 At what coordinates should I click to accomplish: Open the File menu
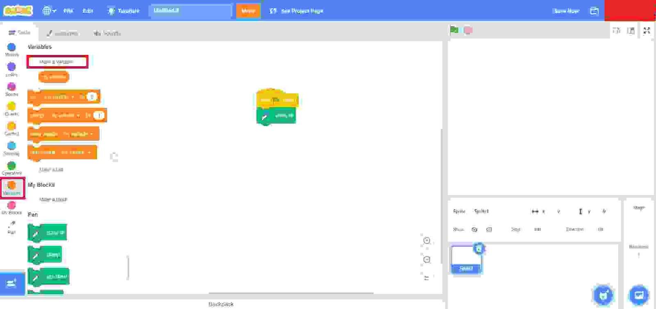coord(68,11)
